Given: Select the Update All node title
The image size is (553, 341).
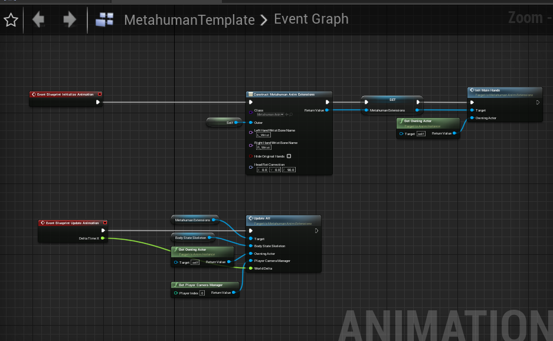Looking at the screenshot, I should [261, 218].
